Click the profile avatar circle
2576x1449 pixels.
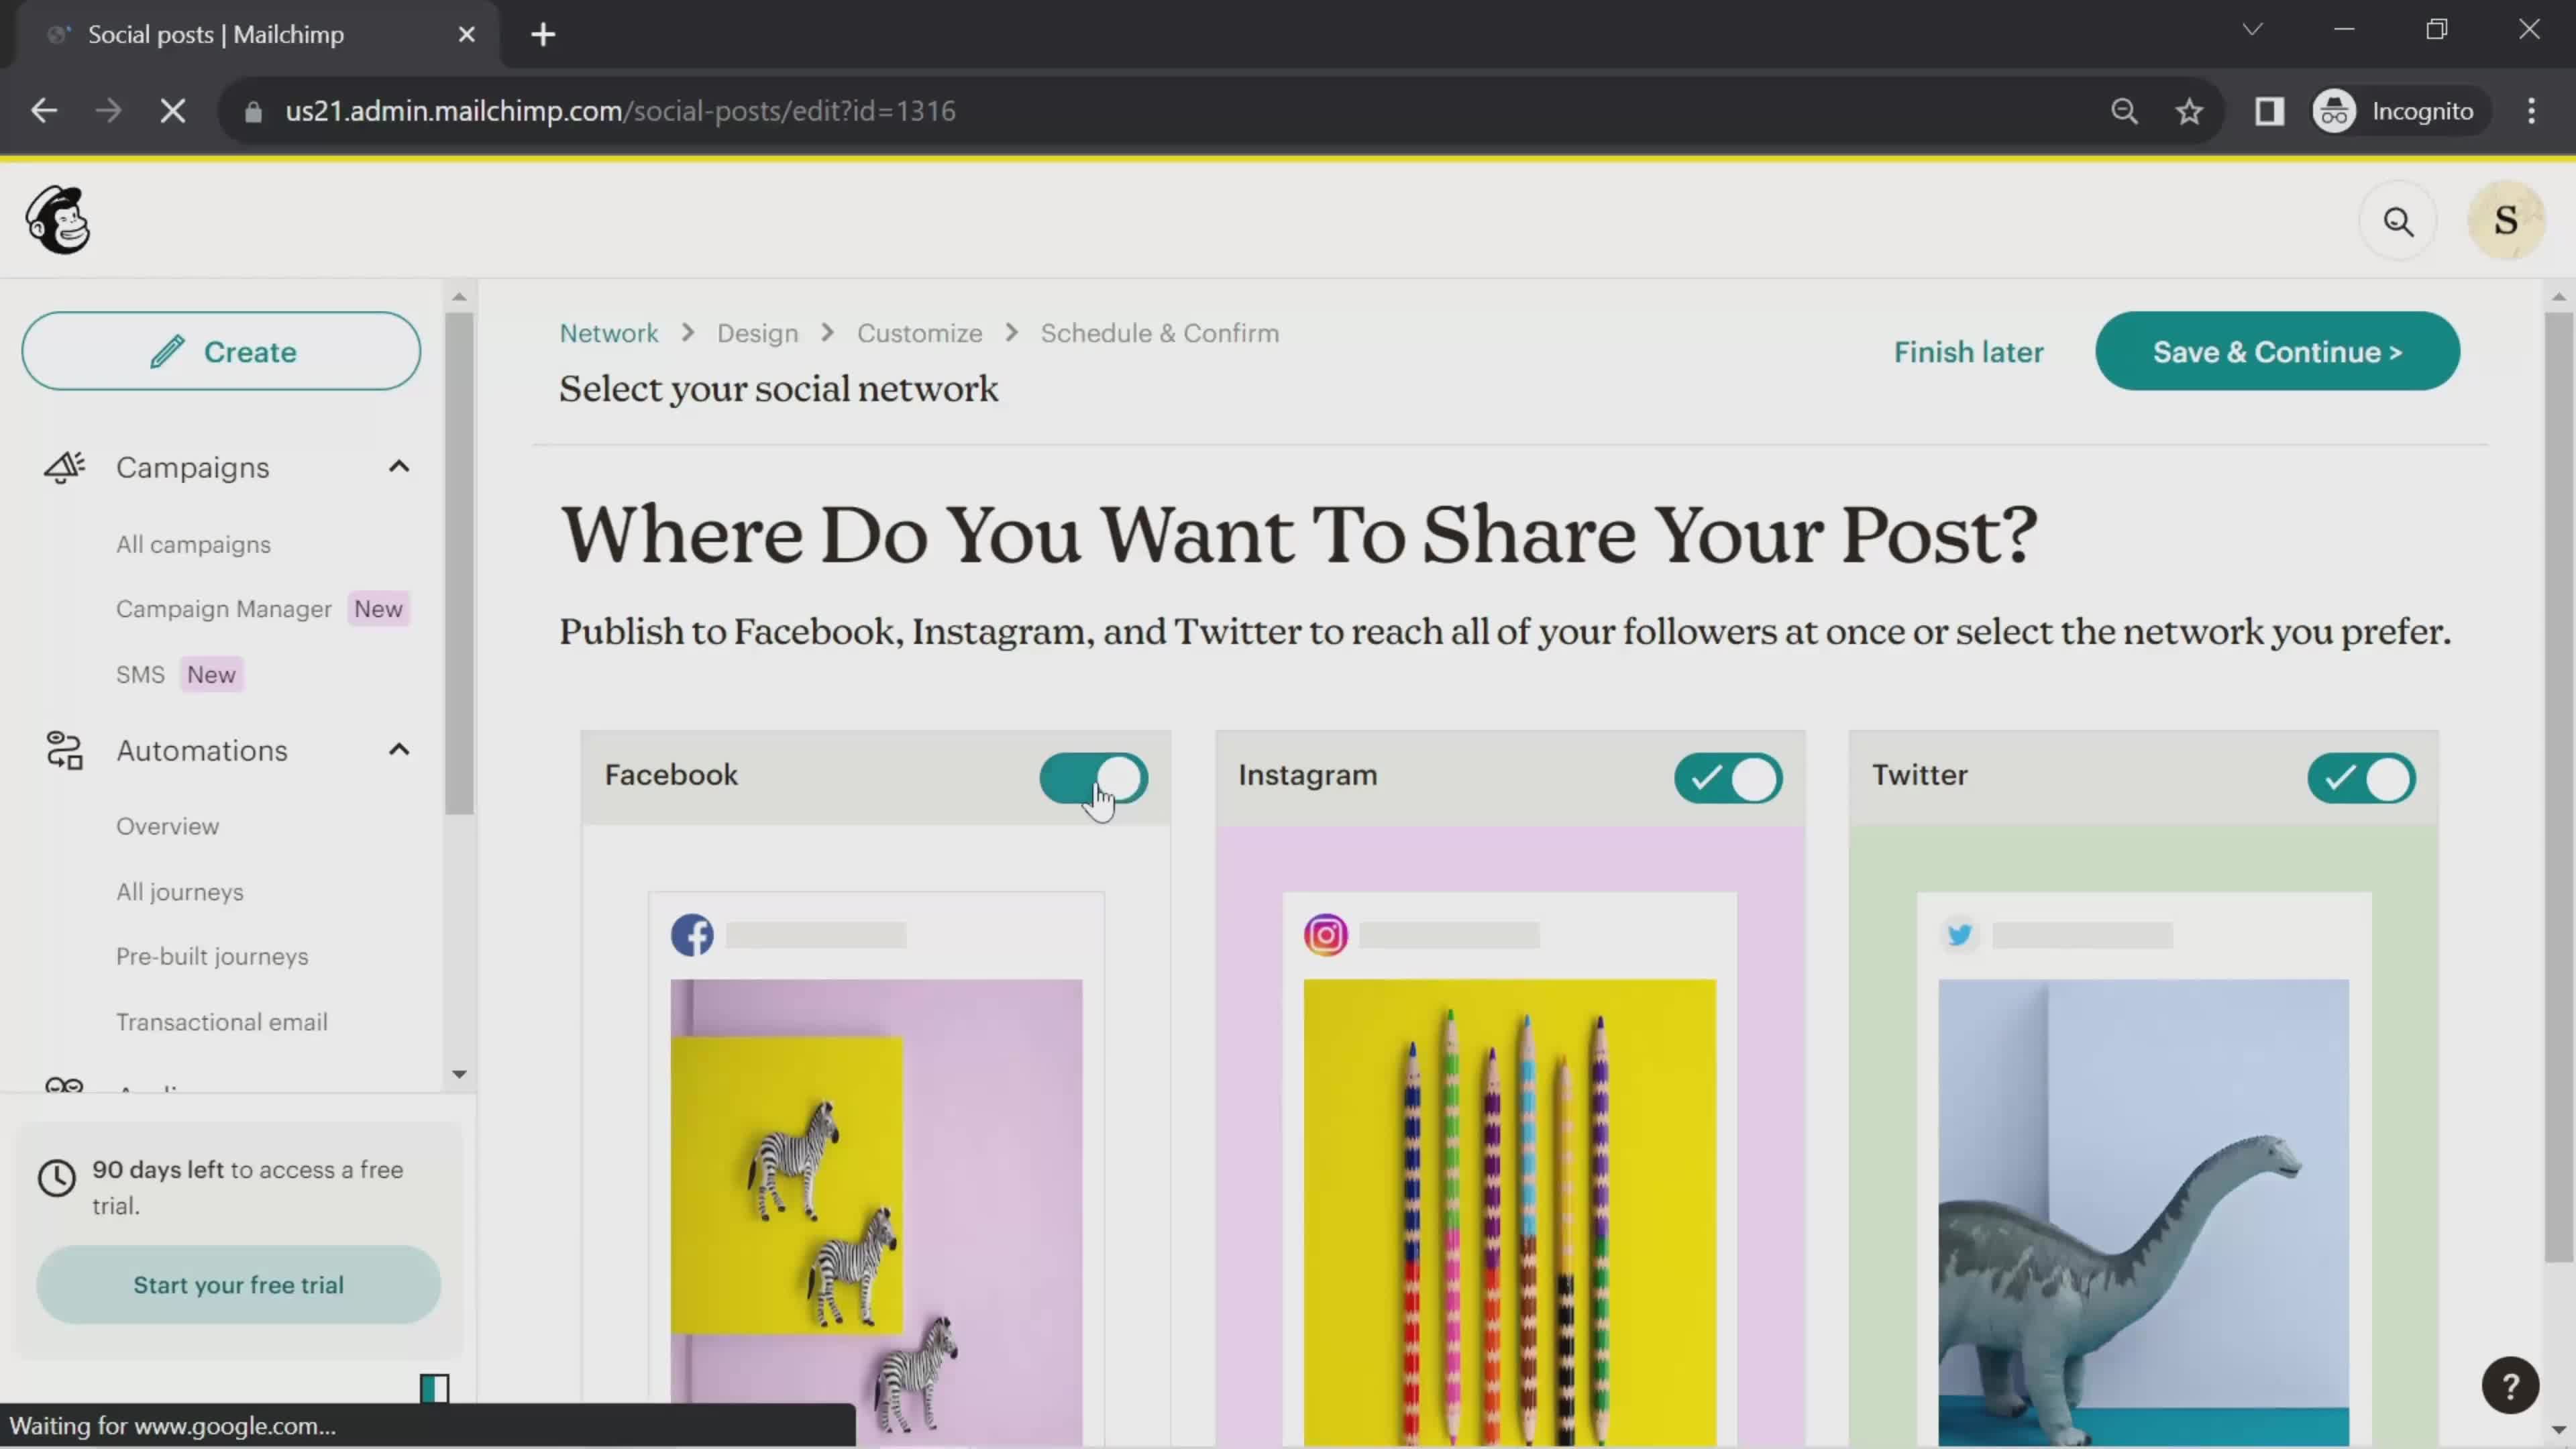tap(2508, 220)
